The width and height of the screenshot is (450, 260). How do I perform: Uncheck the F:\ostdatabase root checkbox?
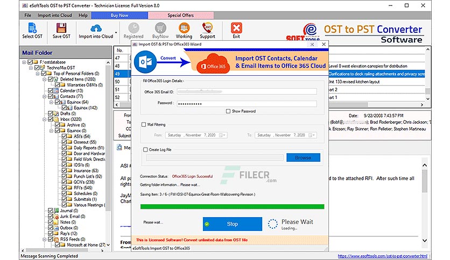[x=30, y=62]
